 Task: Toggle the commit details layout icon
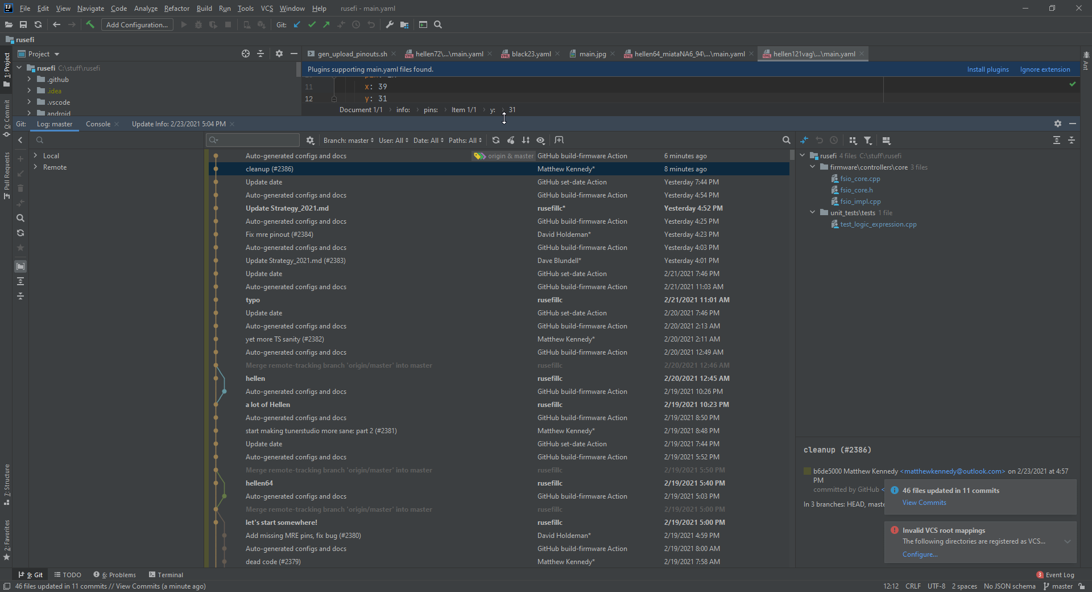tap(886, 140)
